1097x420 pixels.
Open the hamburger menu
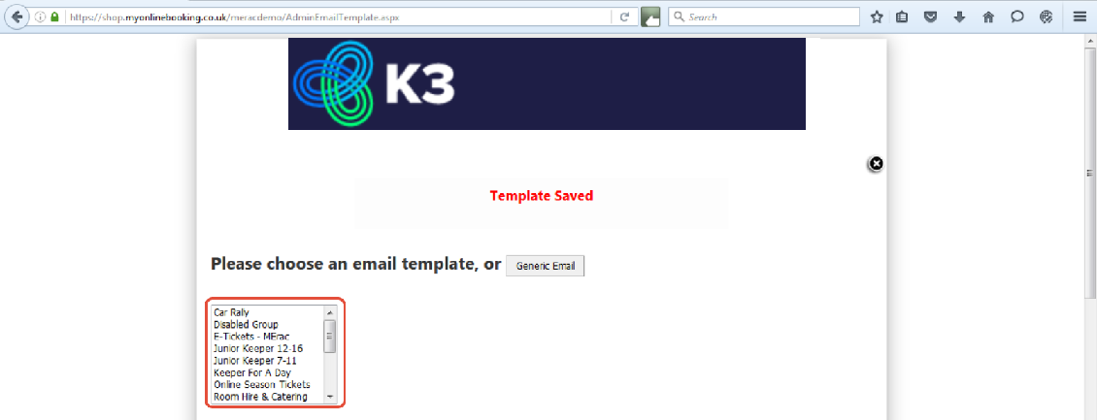click(x=1080, y=16)
